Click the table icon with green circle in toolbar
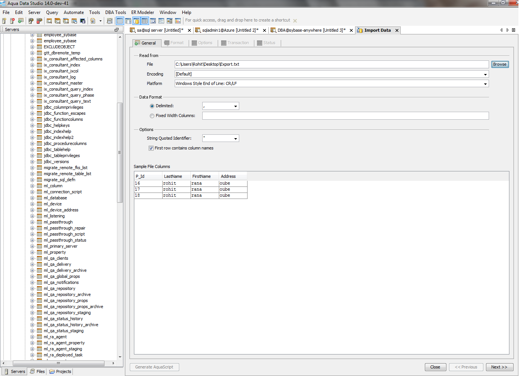526x376 pixels. (20, 21)
